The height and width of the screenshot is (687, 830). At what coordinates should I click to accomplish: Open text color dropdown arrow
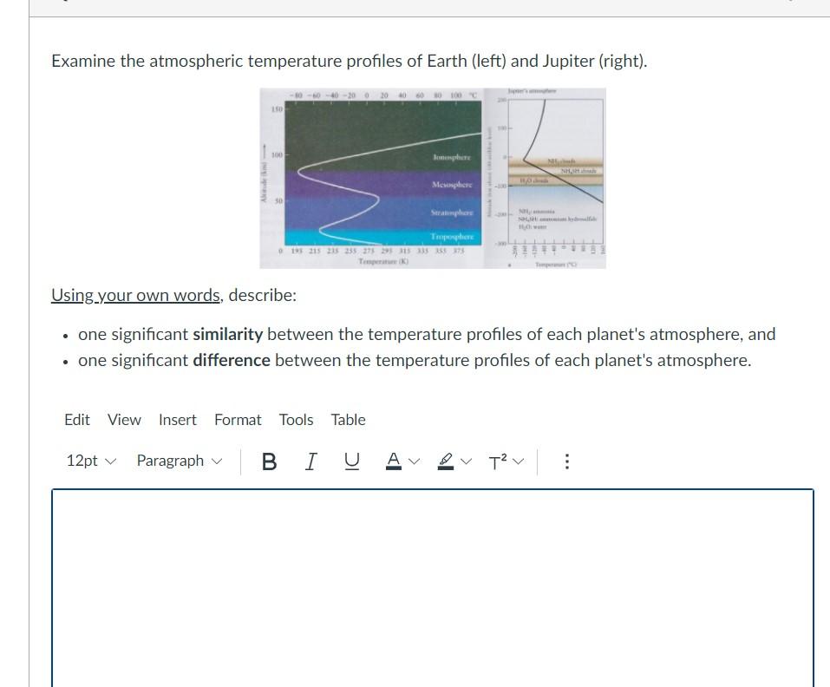(x=414, y=461)
